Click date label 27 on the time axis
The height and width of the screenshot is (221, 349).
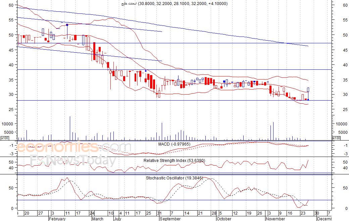point(40,213)
